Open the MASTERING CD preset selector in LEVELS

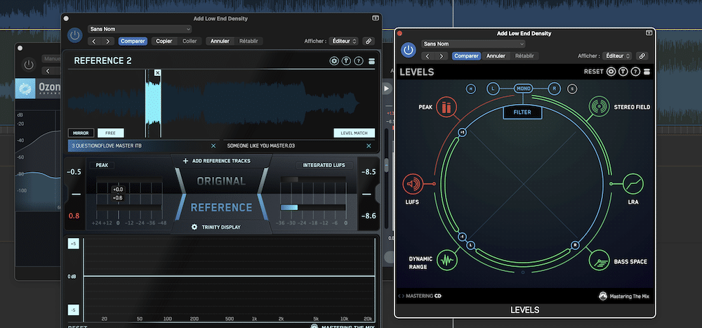pos(420,296)
